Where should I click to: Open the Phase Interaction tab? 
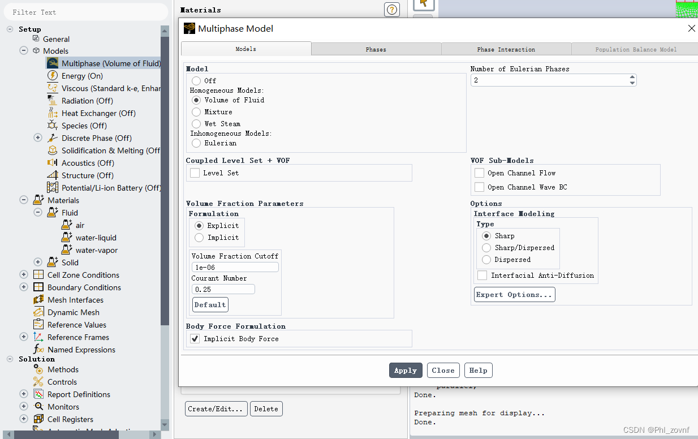coord(506,49)
